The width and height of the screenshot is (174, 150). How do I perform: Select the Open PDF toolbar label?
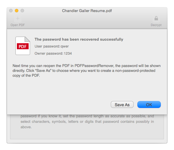(x=18, y=25)
